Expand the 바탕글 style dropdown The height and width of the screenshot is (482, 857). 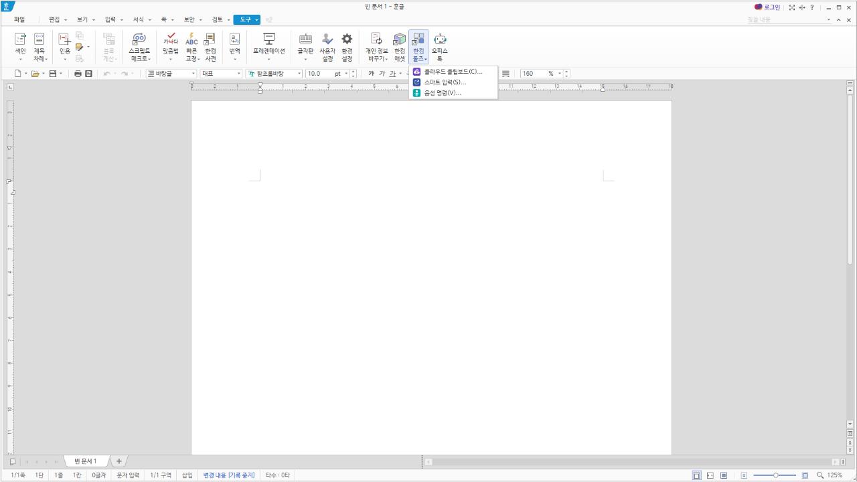(193, 74)
